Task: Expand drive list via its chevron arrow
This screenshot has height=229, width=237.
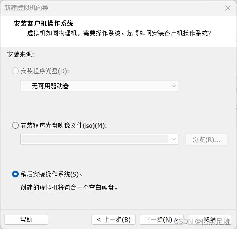Action: pos(174,86)
